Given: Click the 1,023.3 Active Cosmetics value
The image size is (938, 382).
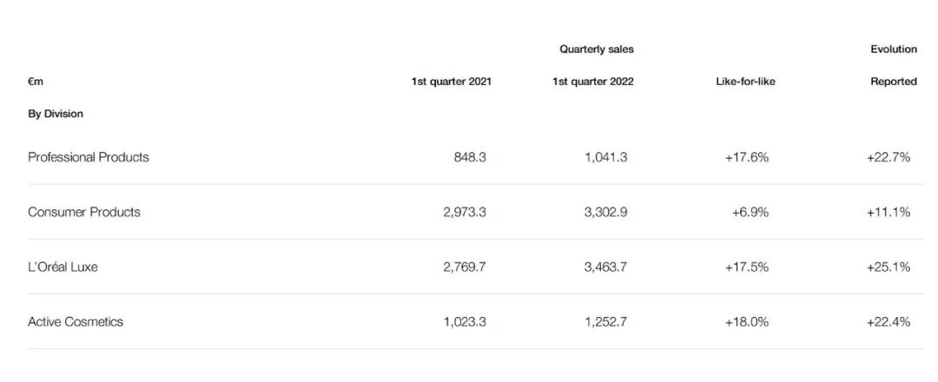Looking at the screenshot, I should coord(465,321).
